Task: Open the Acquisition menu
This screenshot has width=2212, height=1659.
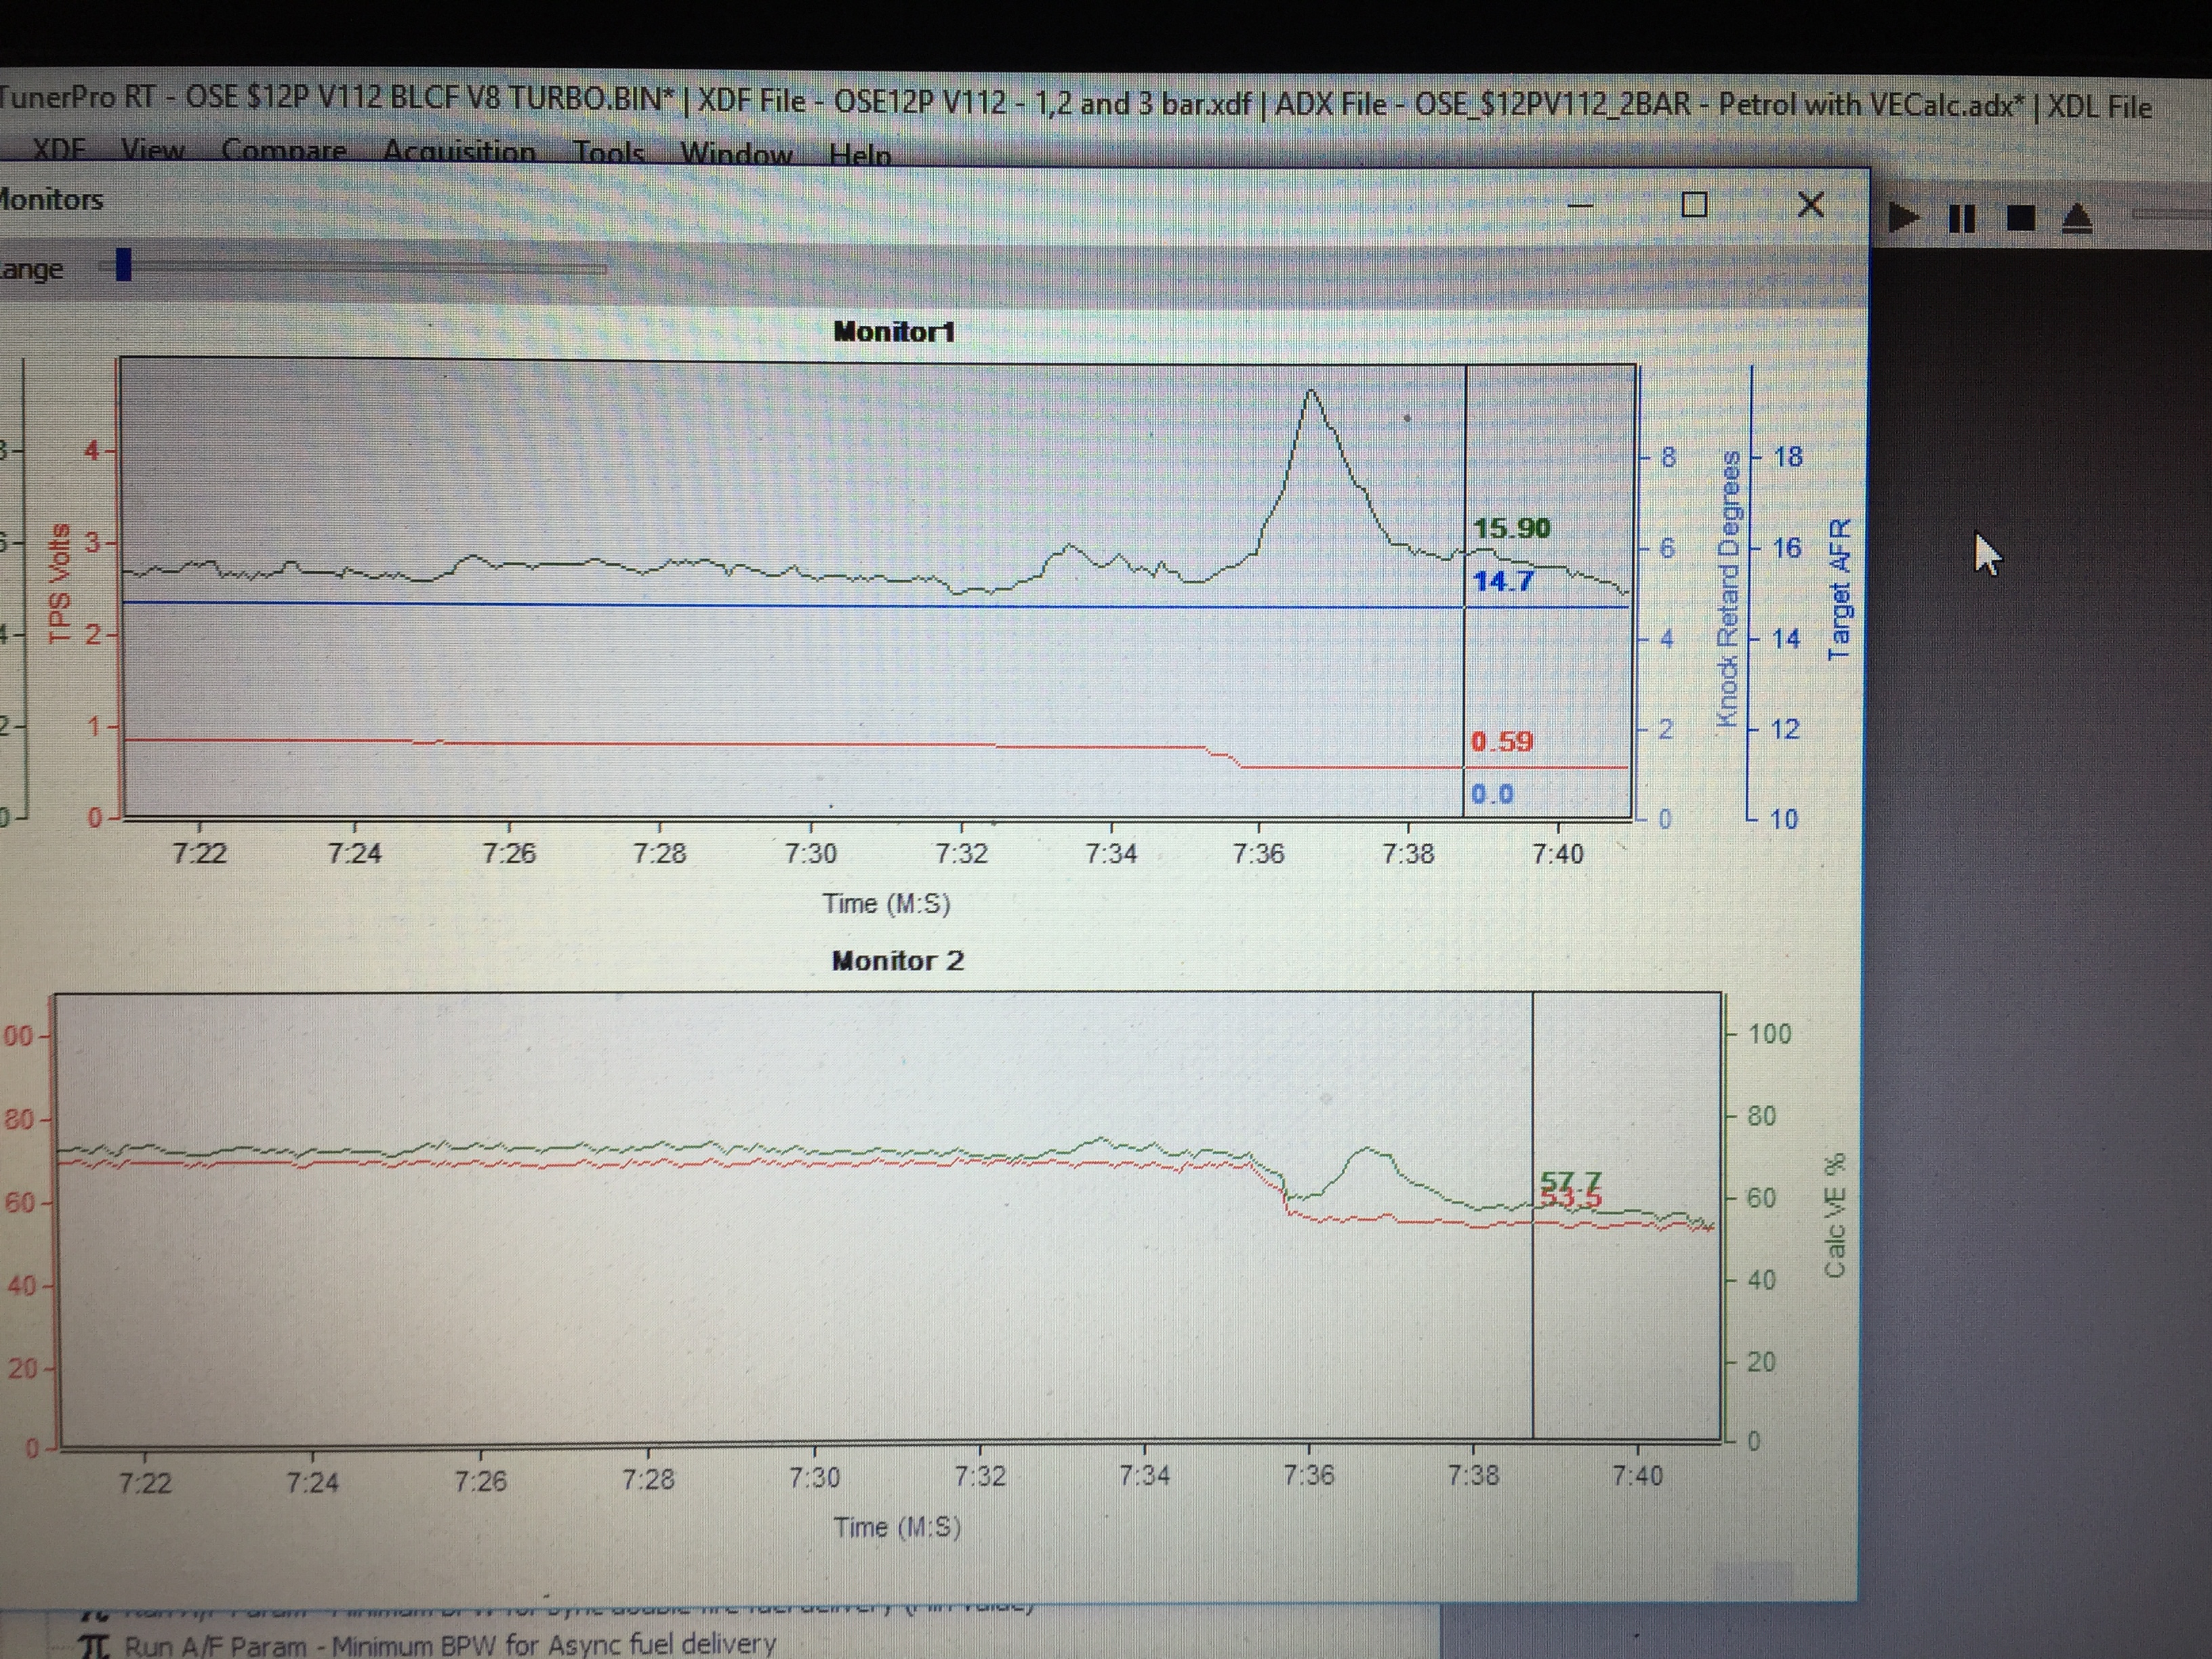Action: tap(459, 152)
